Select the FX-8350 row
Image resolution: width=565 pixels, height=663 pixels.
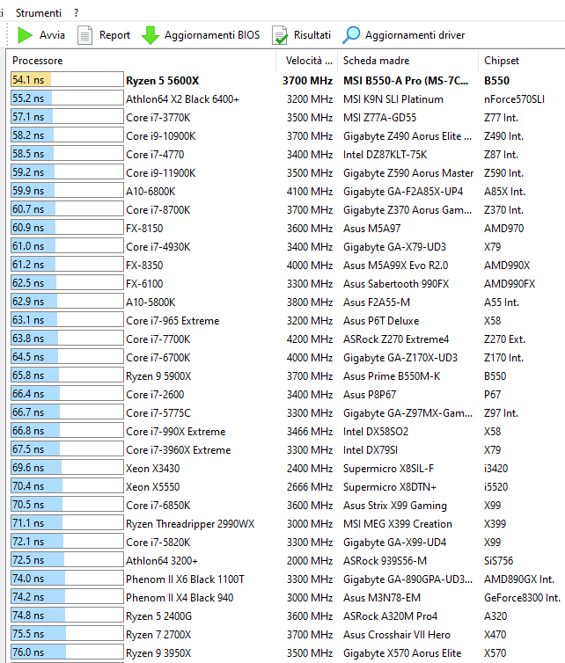[x=287, y=266]
